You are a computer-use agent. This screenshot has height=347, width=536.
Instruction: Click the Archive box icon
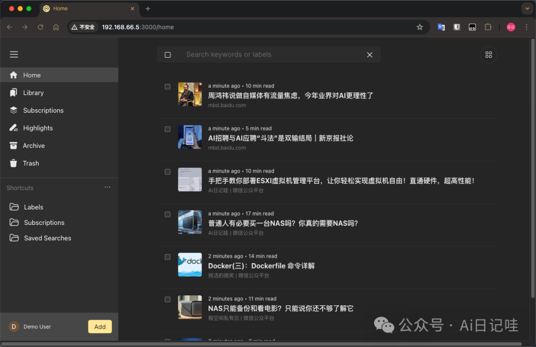click(13, 145)
